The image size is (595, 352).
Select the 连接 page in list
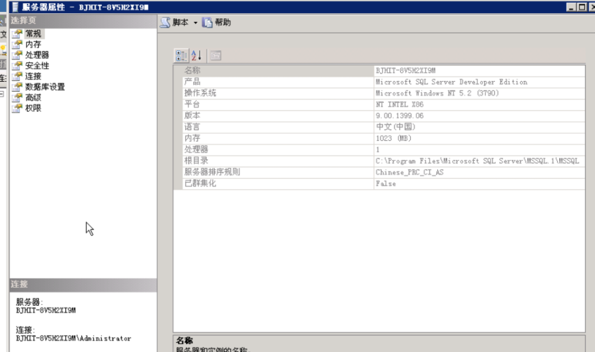click(33, 76)
